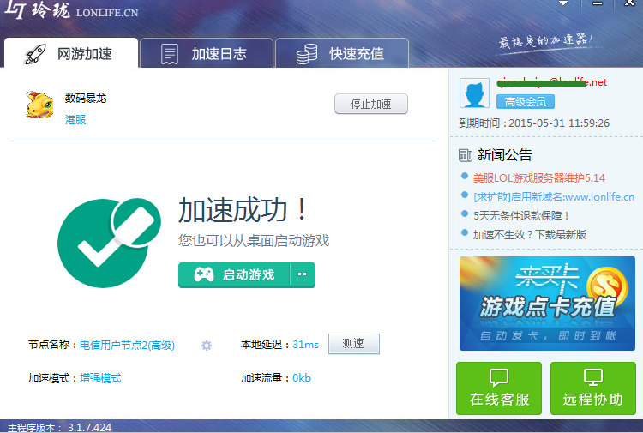The image size is (643, 433).
Task: Click the 增强模式 acceleration mode link
Action: [x=100, y=378]
